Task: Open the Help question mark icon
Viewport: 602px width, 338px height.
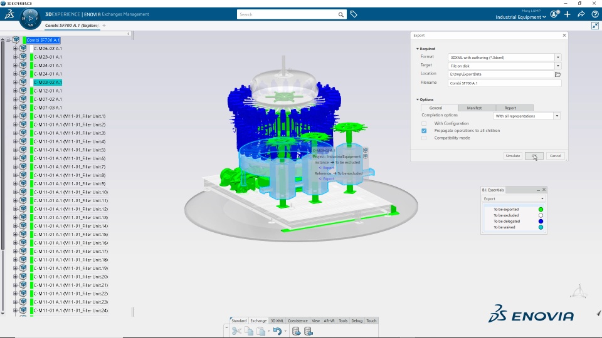Action: pos(595,14)
